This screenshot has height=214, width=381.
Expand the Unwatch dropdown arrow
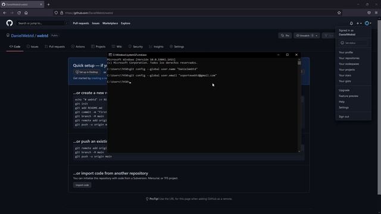317,36
